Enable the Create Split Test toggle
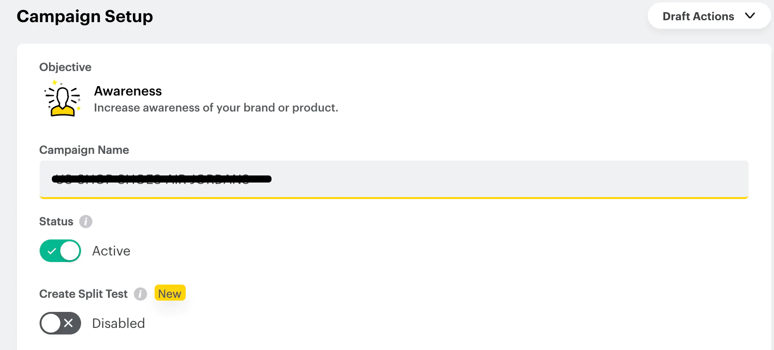Image resolution: width=774 pixels, height=350 pixels. tap(60, 323)
